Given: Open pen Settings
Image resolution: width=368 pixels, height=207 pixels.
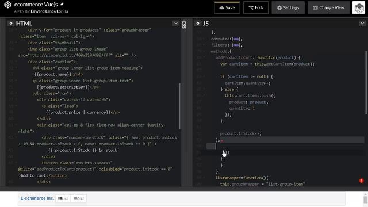Looking at the screenshot, I should click(288, 7).
